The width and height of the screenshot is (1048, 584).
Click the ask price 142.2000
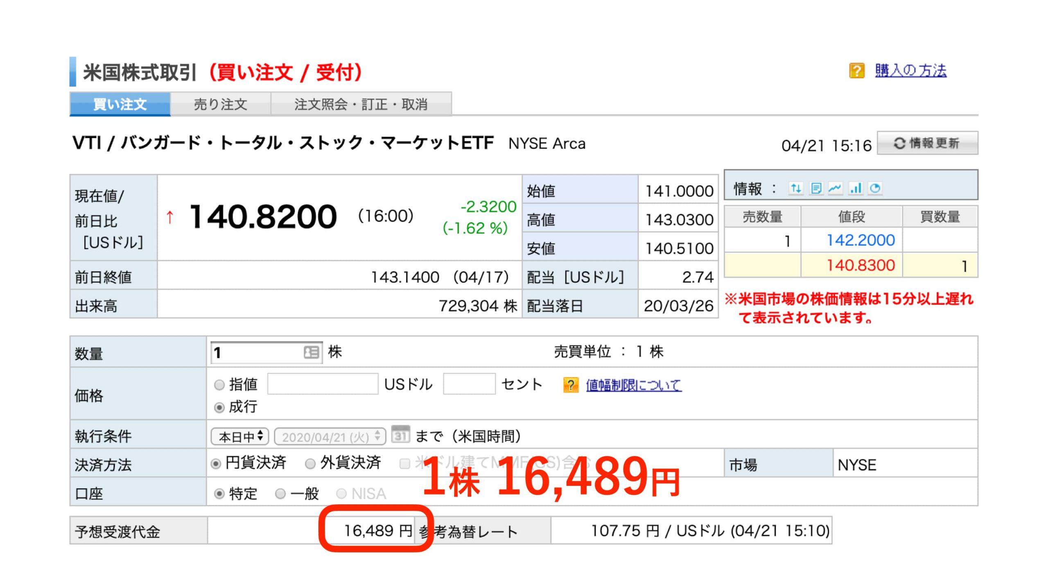click(x=861, y=240)
